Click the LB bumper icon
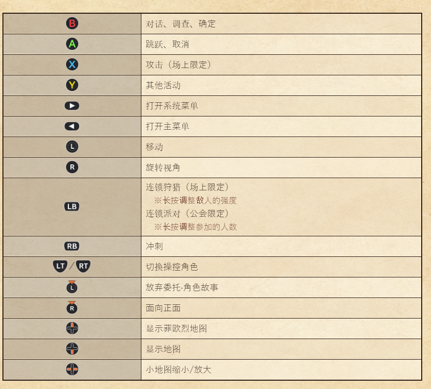Screen dimensions: 431x389 click(72, 206)
